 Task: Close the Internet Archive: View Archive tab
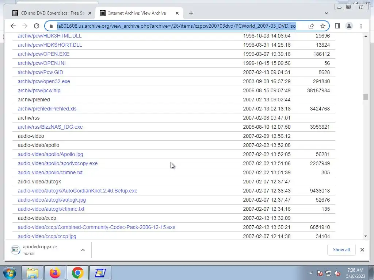(x=177, y=13)
